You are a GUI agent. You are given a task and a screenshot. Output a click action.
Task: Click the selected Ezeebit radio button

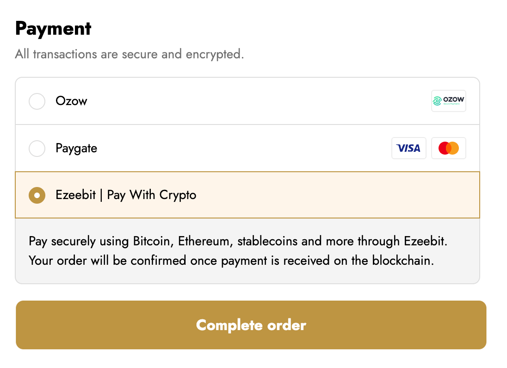37,195
